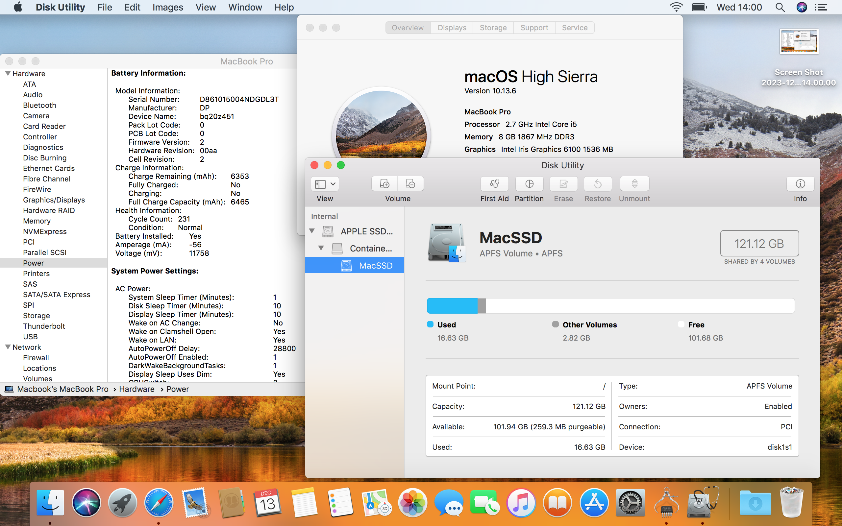
Task: Open the Info button in Disk Utility
Action: [800, 184]
